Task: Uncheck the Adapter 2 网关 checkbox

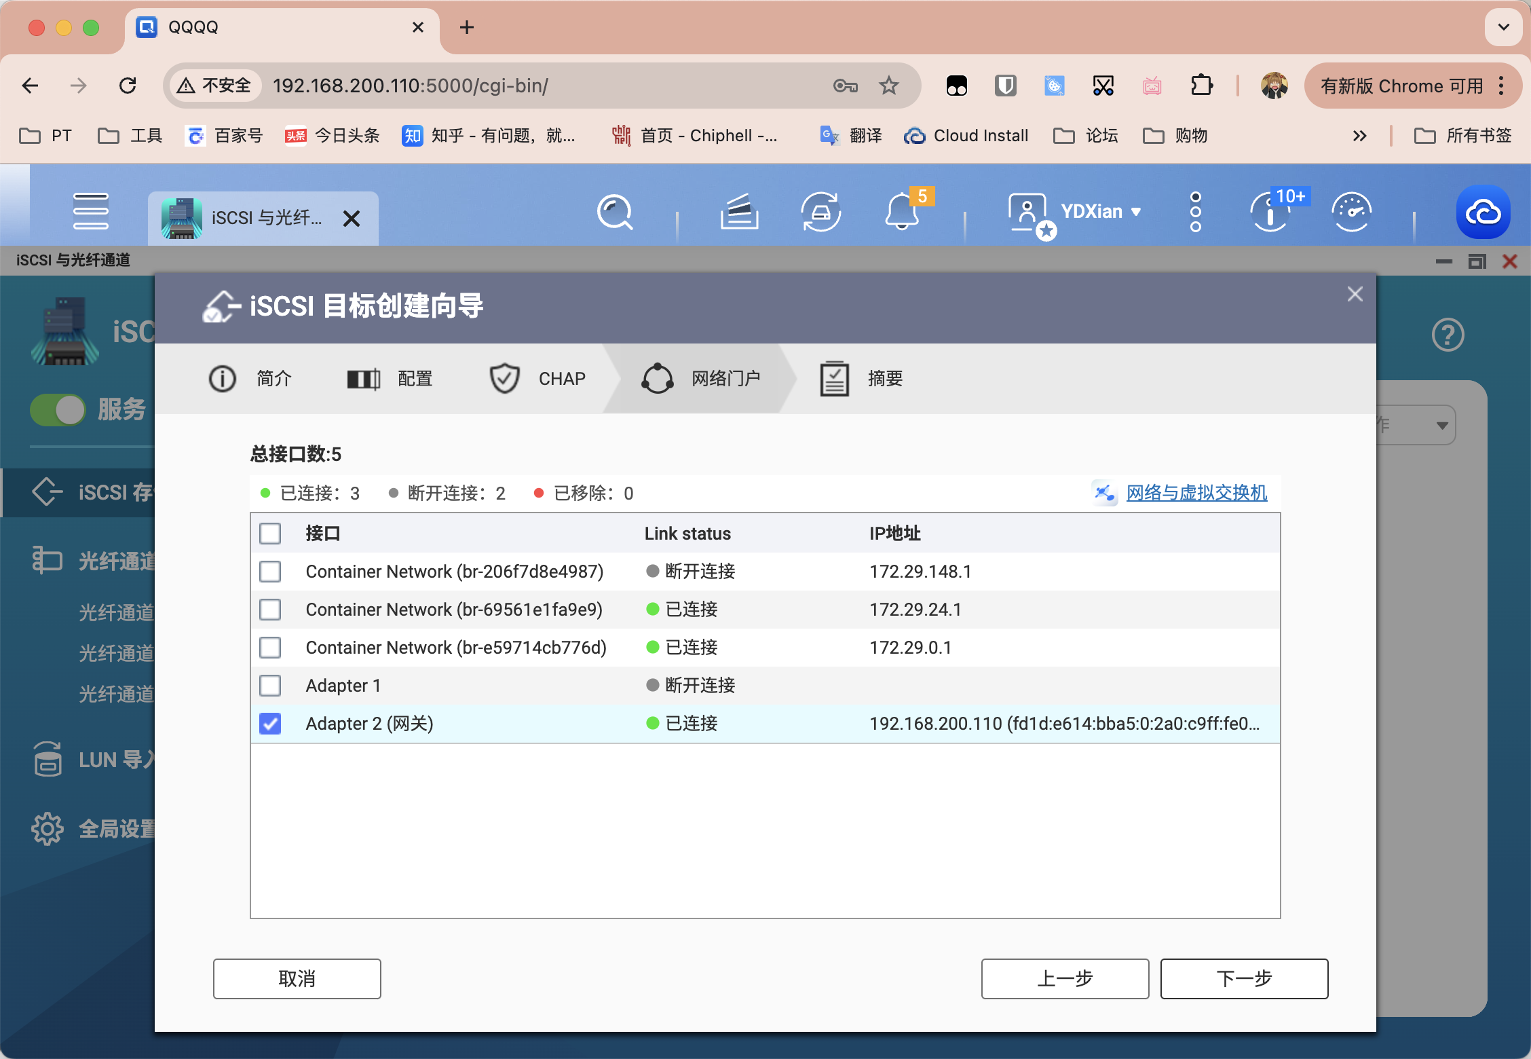Action: click(x=270, y=723)
